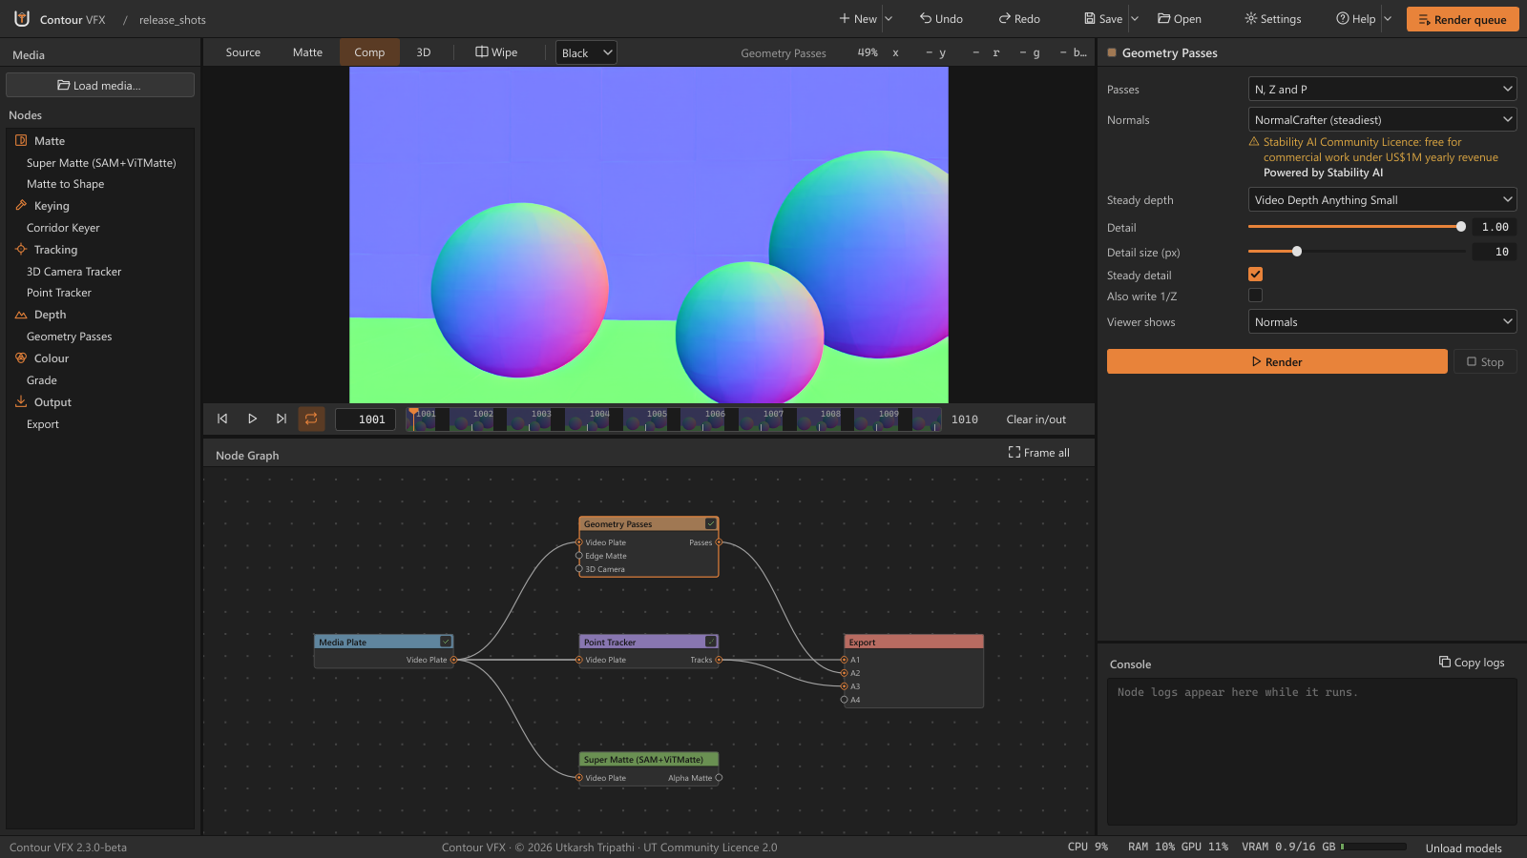Uncheck the Steady detail checkbox
1527x858 pixels.
pyautogui.click(x=1255, y=275)
